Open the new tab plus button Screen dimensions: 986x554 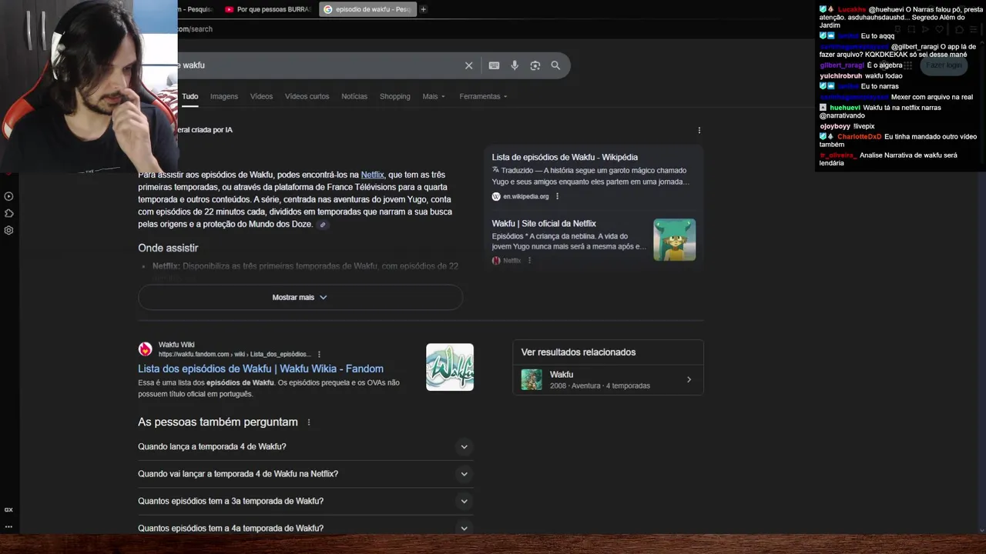[423, 9]
